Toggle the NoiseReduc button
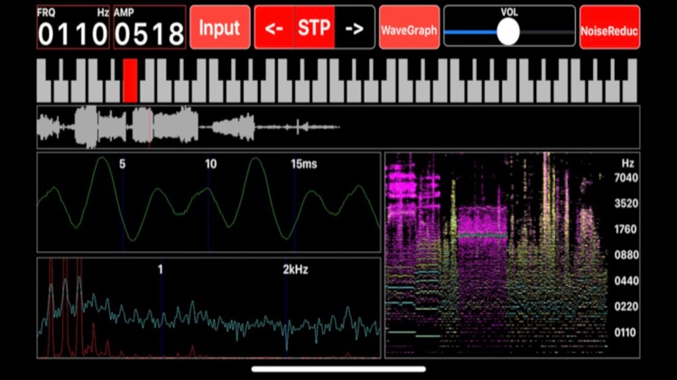This screenshot has height=380, width=677. click(609, 27)
